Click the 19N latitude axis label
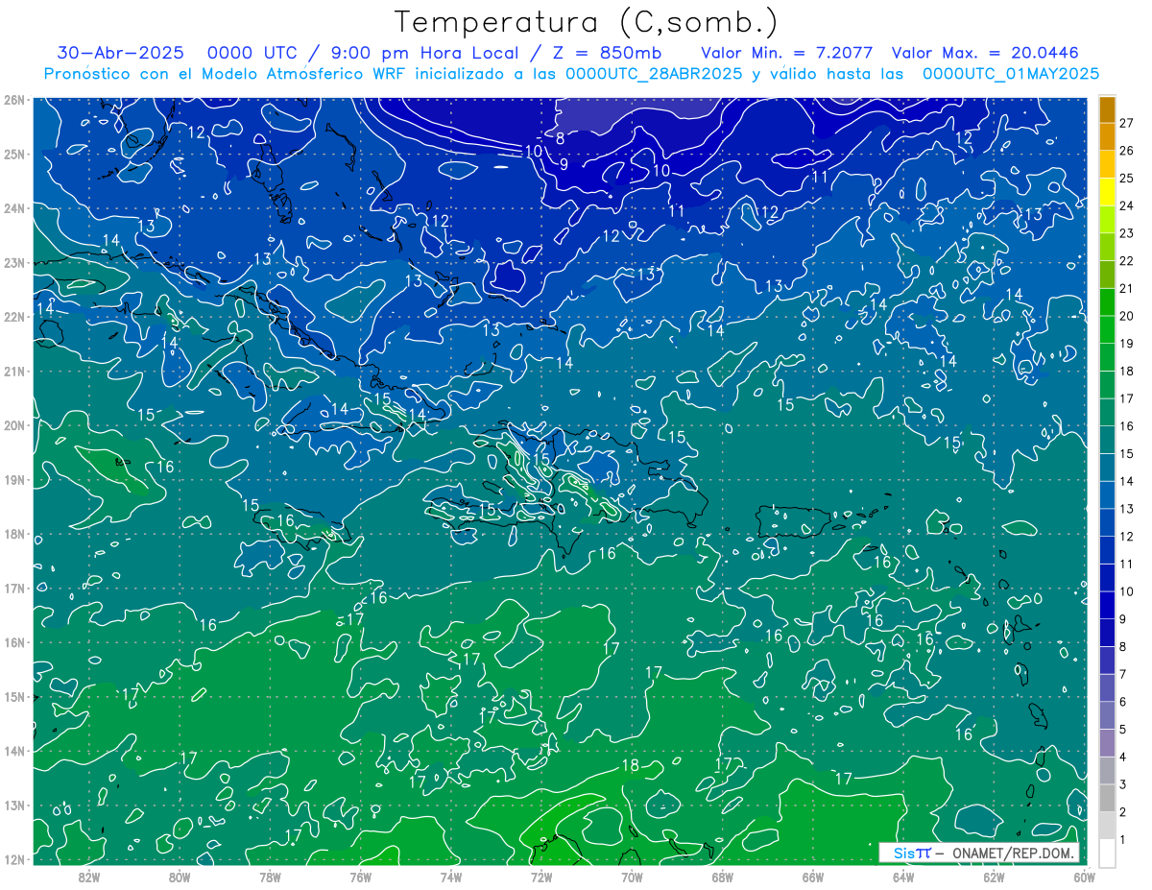 14,480
